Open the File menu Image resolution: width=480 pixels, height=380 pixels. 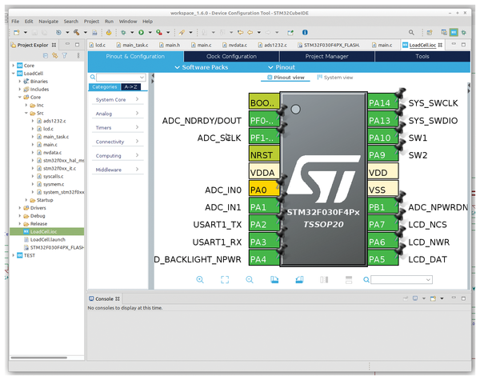(15, 22)
